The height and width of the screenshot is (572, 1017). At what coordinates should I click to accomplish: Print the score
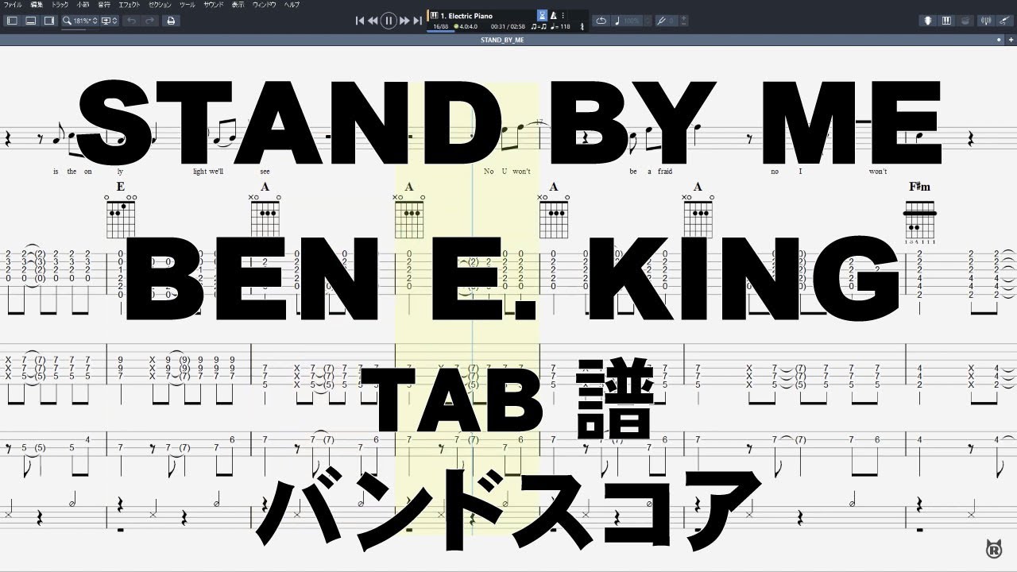coord(171,21)
